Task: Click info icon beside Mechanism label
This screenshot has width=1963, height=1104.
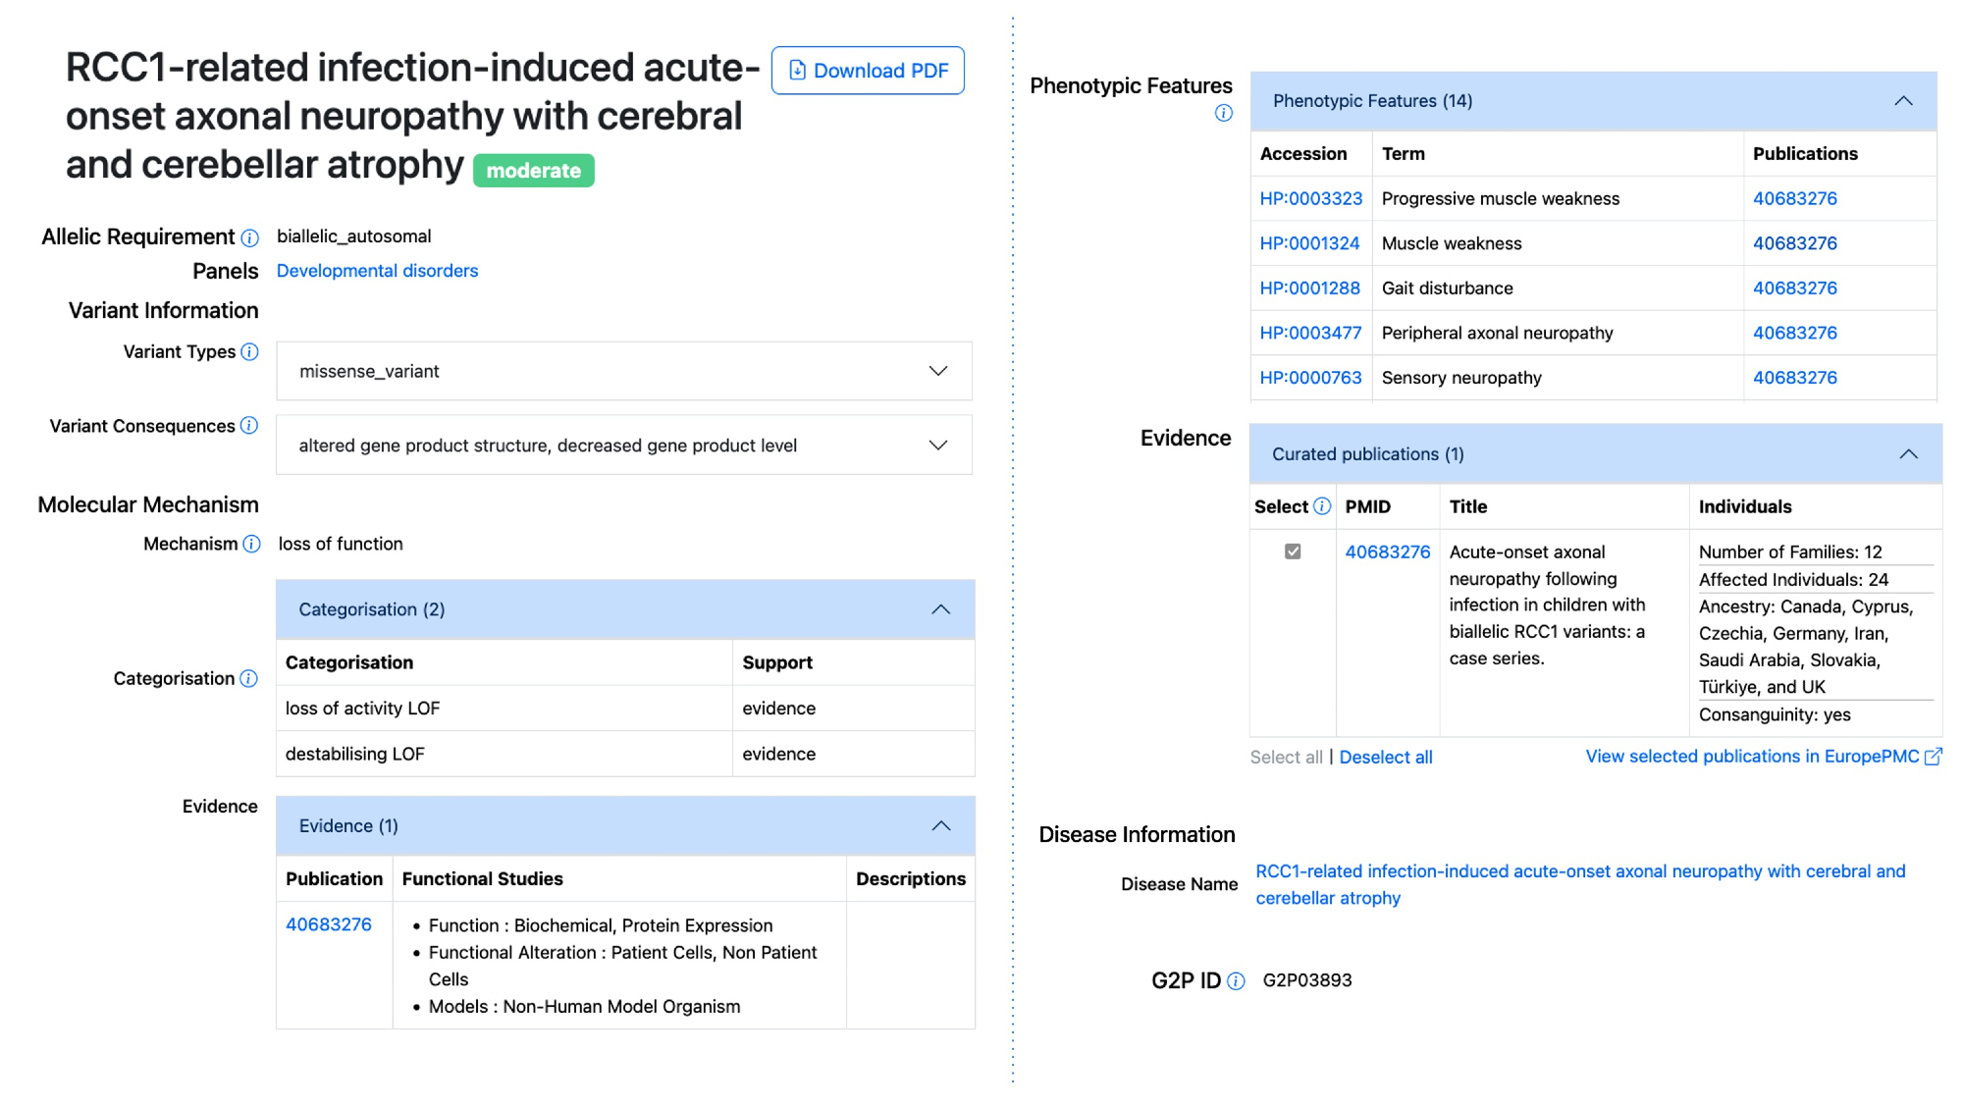Action: click(x=252, y=545)
